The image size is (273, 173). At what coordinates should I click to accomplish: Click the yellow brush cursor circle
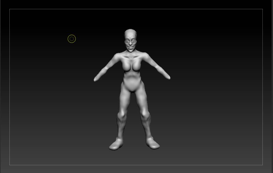click(x=72, y=39)
